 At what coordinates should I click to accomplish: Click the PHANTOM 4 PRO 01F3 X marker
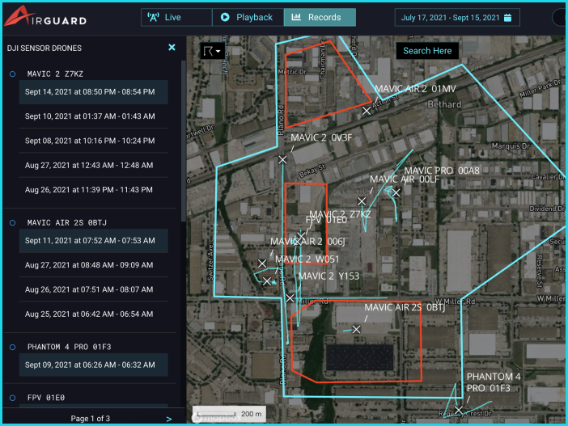[459, 410]
